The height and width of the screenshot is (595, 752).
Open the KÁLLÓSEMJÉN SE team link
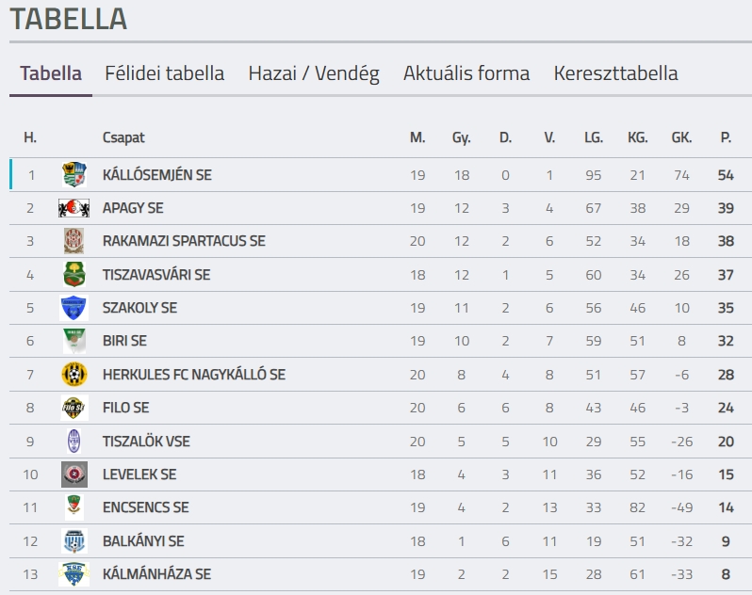click(156, 175)
